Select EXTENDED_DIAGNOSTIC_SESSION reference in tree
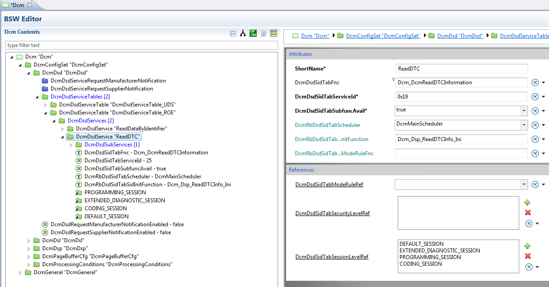The image size is (549, 287). (120, 201)
